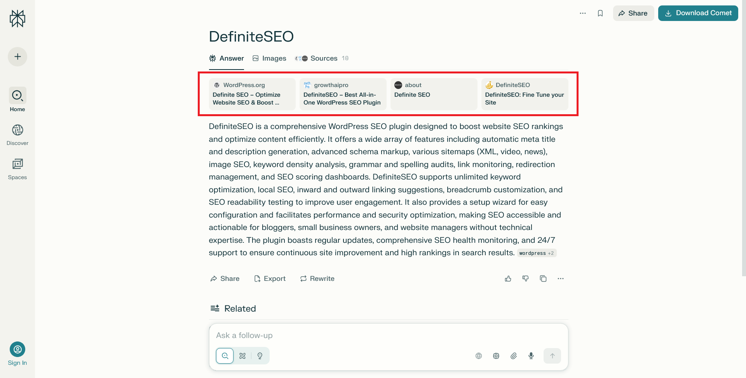Give the answer a thumbs down

[525, 279]
